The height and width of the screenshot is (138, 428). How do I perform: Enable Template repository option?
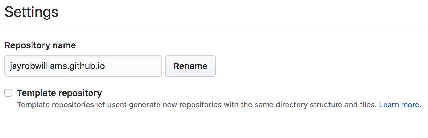click(8, 93)
